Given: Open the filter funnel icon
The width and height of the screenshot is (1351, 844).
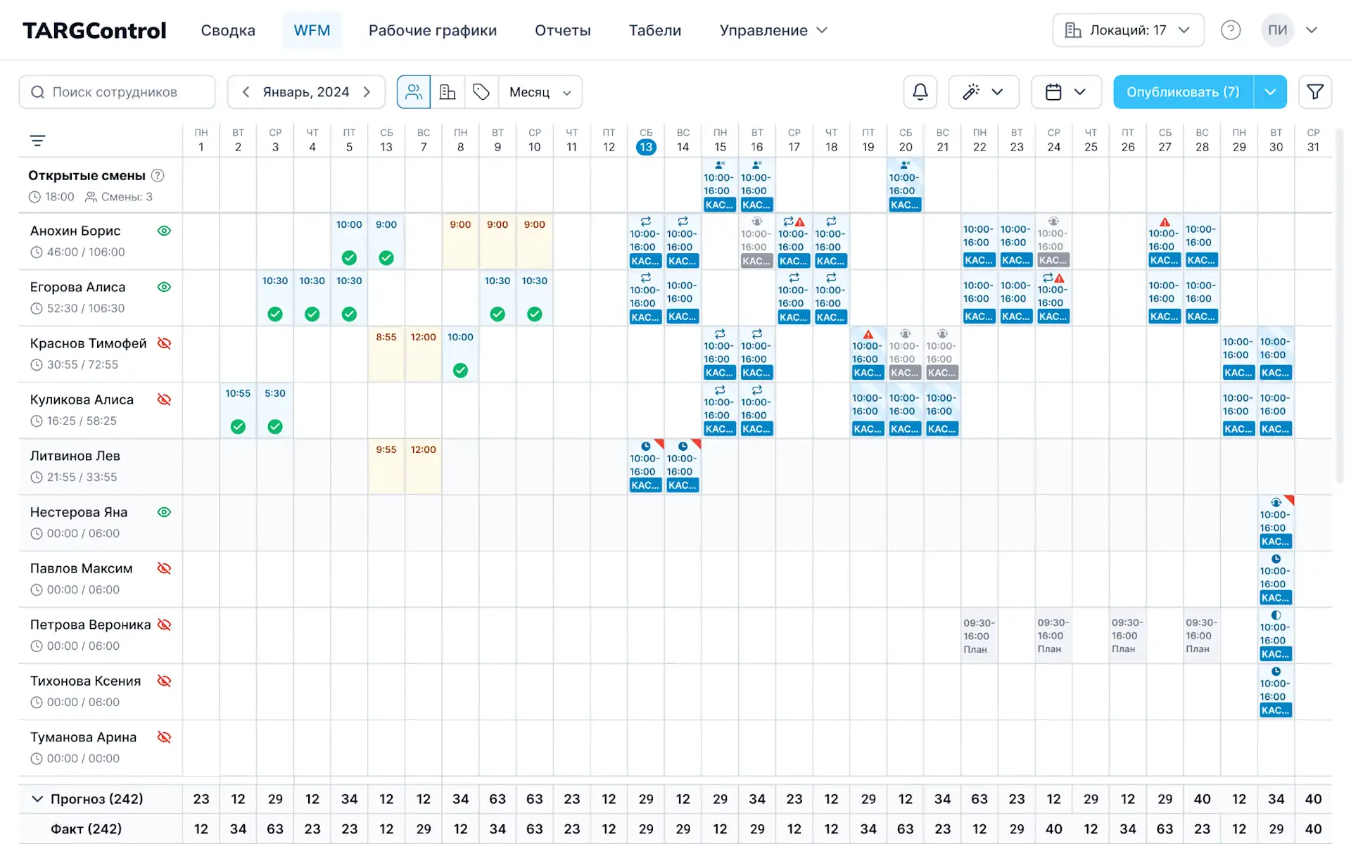Looking at the screenshot, I should 1314,92.
